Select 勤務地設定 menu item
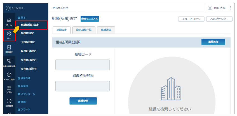This screenshot has width=237, height=116. tap(27, 33)
